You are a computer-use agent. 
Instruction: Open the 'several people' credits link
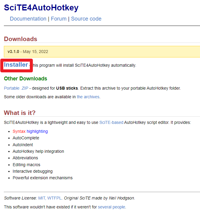pyautogui.click(x=112, y=207)
